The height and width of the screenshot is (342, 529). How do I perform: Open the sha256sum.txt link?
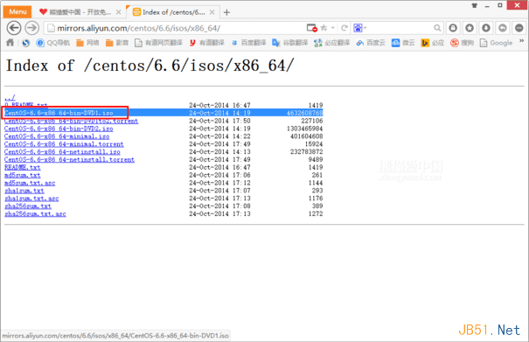(x=28, y=206)
